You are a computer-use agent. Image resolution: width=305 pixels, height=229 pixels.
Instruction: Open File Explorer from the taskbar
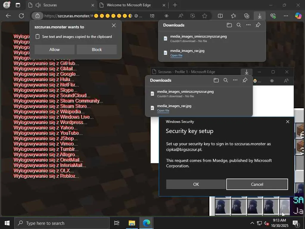[132, 223]
